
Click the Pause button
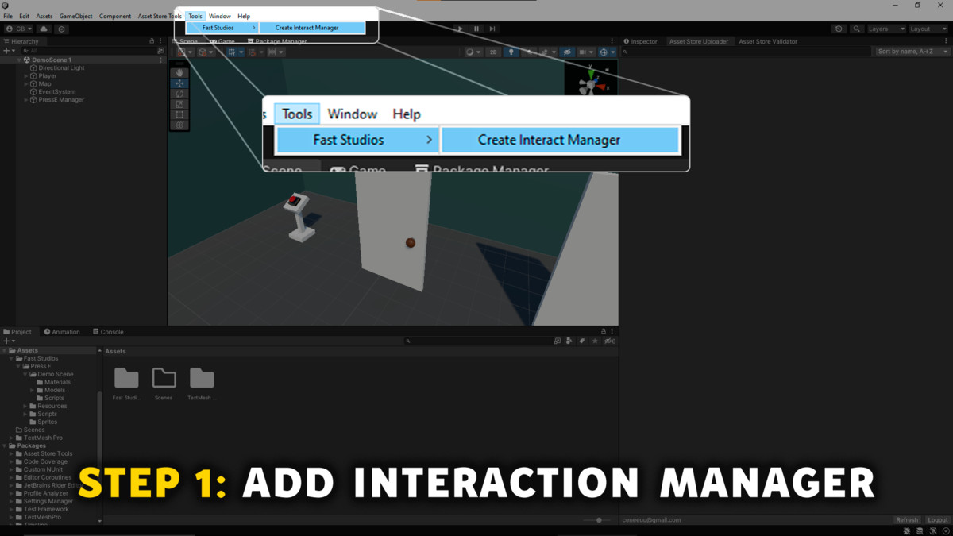[476, 29]
